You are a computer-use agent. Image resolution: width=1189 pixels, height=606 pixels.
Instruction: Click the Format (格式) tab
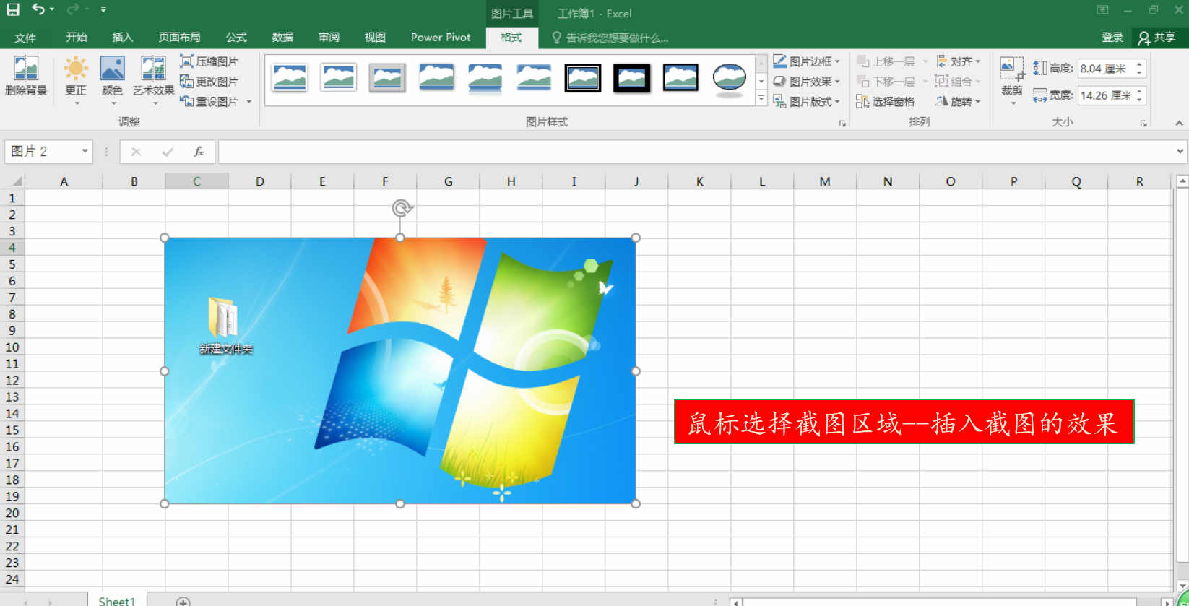(x=511, y=38)
